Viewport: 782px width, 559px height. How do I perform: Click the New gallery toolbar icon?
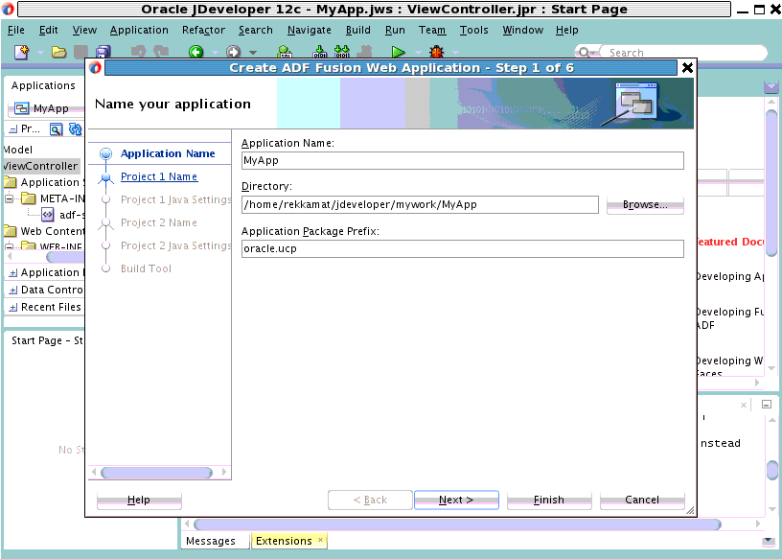point(21,52)
